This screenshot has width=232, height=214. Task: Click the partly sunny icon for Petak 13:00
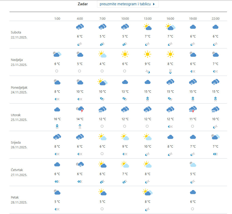pos(148,192)
